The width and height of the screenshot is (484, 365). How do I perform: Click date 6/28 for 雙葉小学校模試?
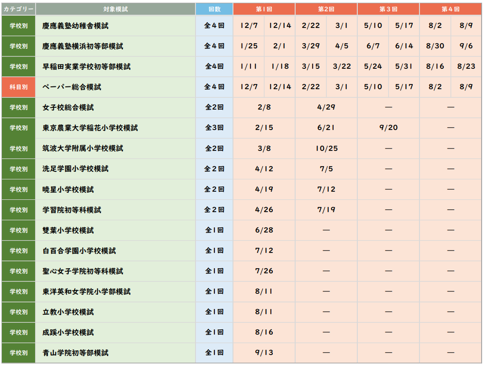(x=264, y=230)
